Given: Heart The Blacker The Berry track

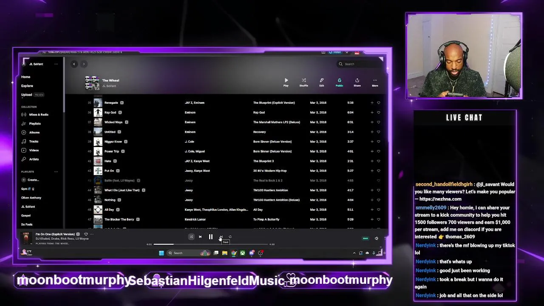Looking at the screenshot, I should point(378,219).
